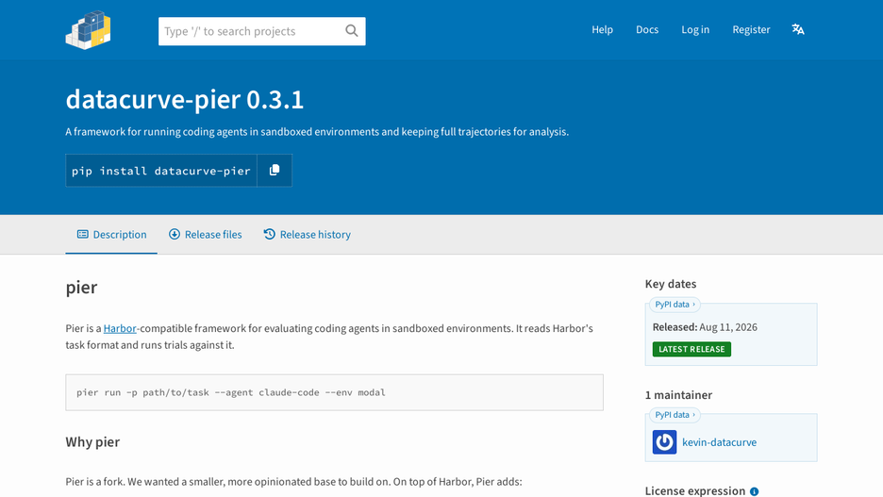Open the Docs link
Screen dimensions: 883x497
pos(647,30)
